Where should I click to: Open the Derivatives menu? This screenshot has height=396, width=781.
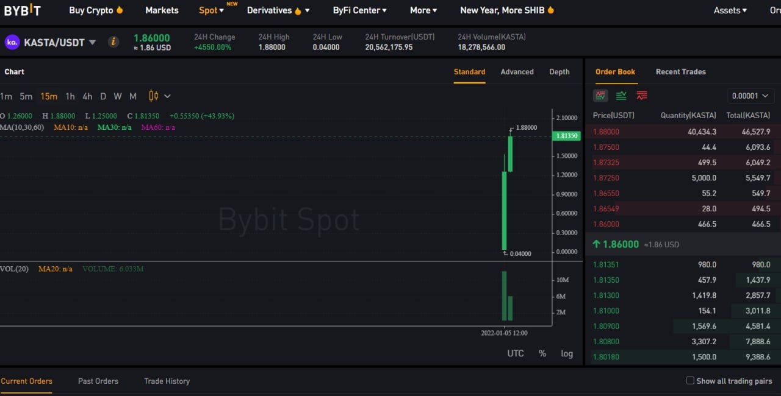[278, 10]
